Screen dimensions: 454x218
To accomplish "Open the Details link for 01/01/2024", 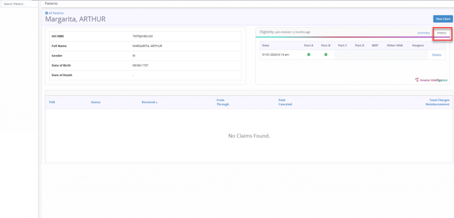I will click(x=437, y=55).
